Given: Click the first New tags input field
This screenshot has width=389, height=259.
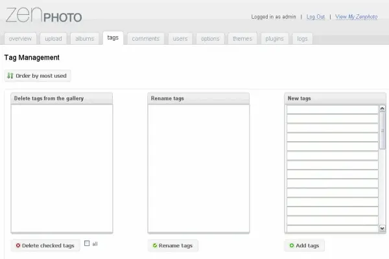Looking at the screenshot, I should pyautogui.click(x=332, y=109).
